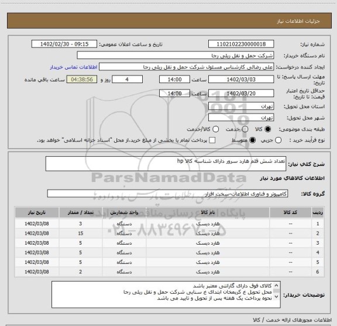The width and height of the screenshot is (337, 326).
Task: Click the گروه کالا field
Action: (167, 194)
